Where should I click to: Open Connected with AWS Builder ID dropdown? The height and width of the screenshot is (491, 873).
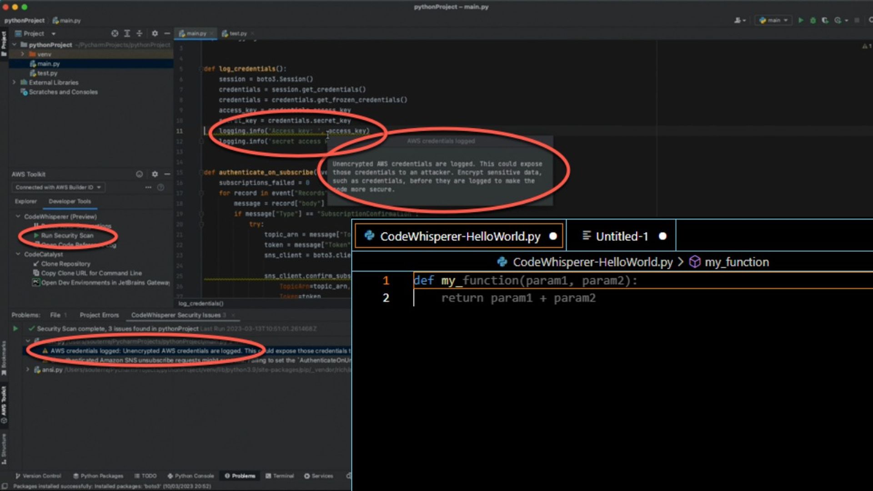pyautogui.click(x=58, y=187)
